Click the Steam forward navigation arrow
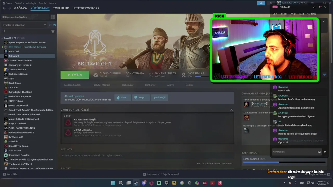Viewport: 333px width, 187px height. 10,8
